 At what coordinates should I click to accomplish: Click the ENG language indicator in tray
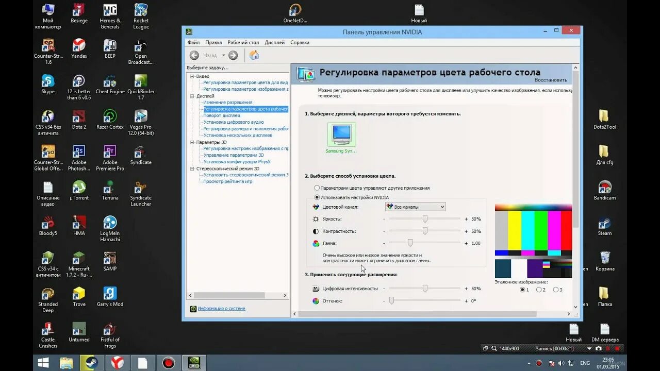pyautogui.click(x=585, y=363)
